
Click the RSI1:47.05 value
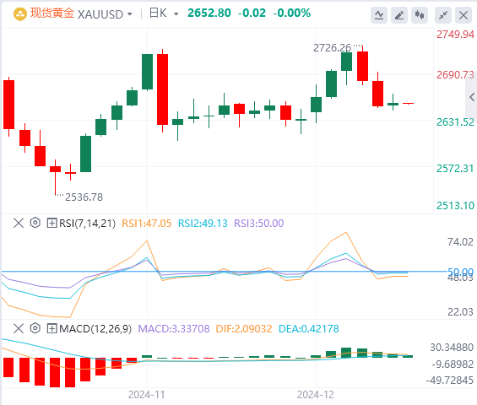(x=147, y=224)
